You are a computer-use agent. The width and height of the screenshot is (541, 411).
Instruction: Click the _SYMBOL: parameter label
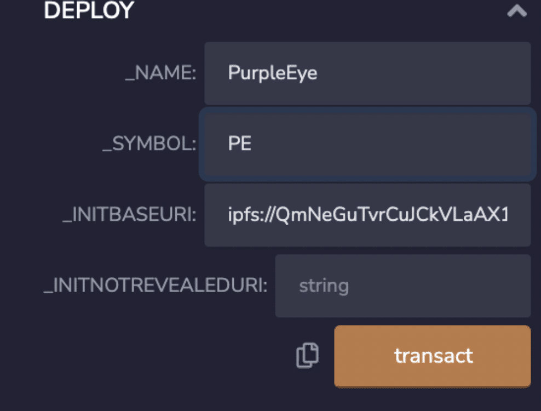pos(149,144)
